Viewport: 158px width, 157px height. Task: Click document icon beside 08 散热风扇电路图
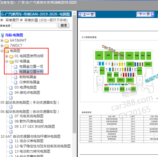point(11,121)
